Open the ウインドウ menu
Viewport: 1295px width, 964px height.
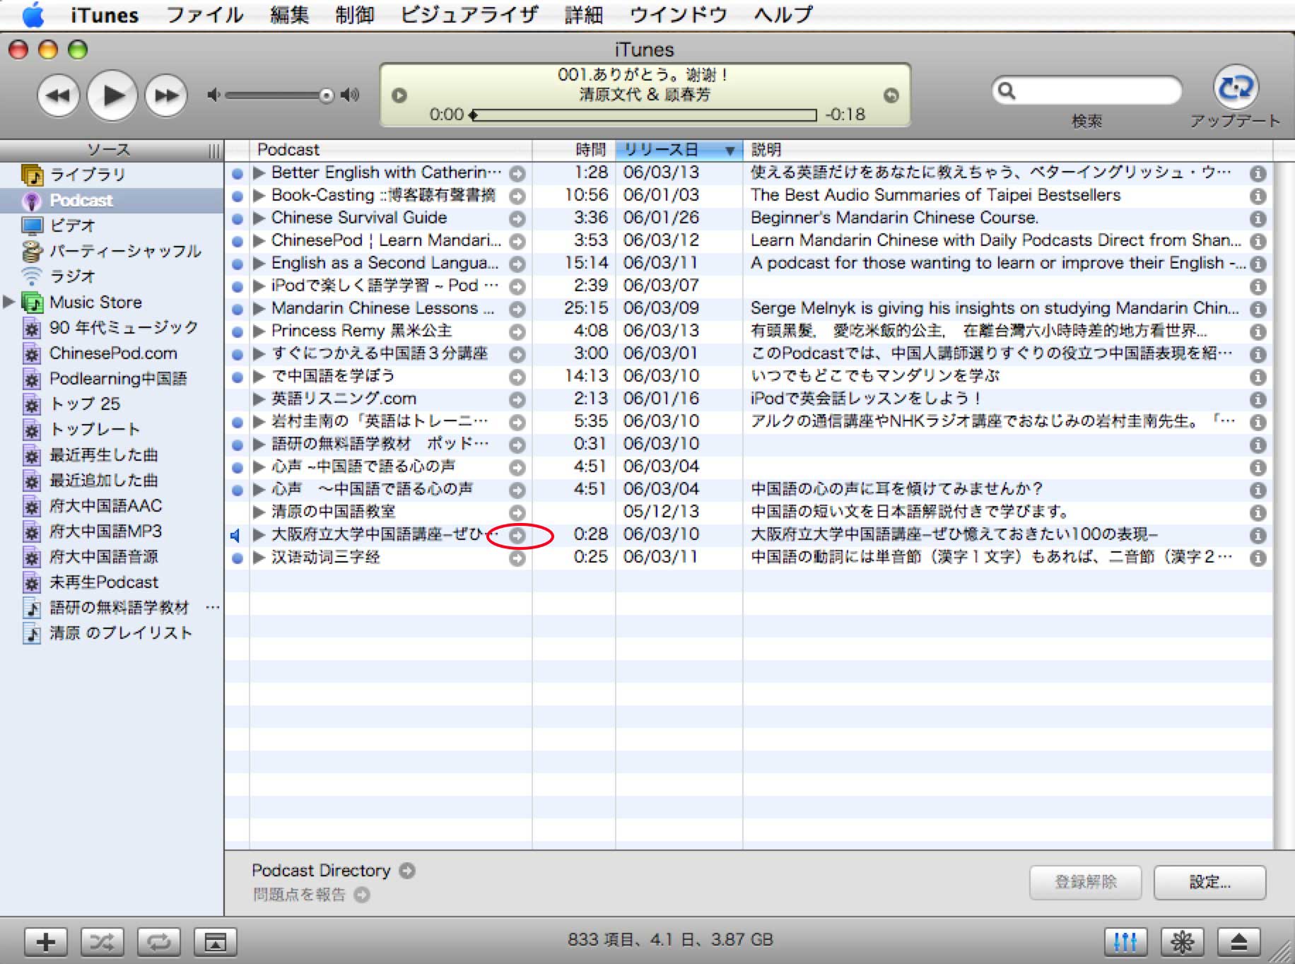(678, 14)
